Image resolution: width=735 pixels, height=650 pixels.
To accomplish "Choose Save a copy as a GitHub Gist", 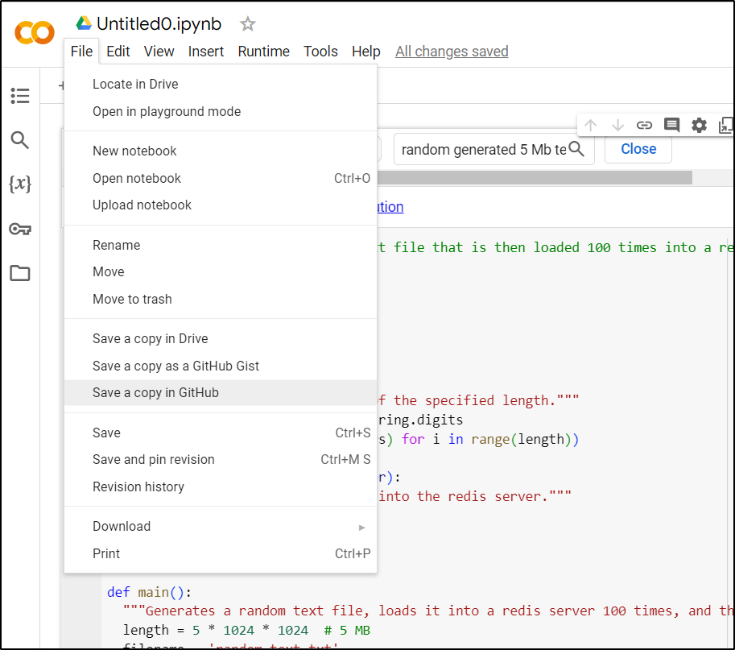I will coord(221,366).
